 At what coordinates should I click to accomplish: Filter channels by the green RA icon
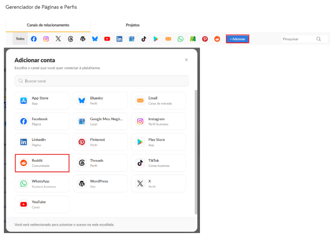193,39
